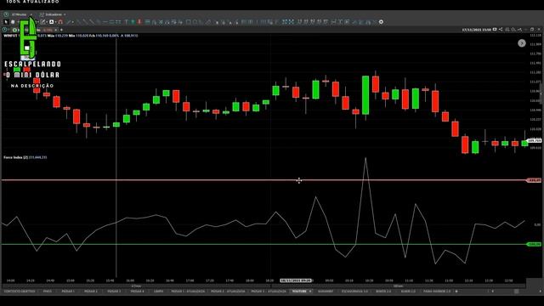
Task: Switch to ESCADORINHA 3.0 workspace tab
Action: click(x=354, y=292)
